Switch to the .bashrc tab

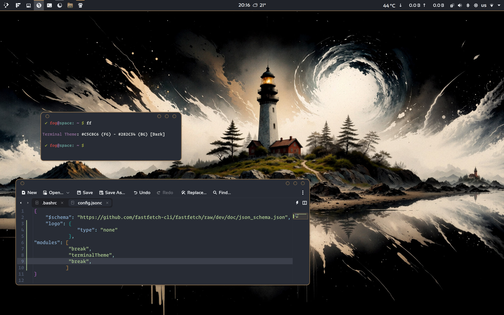click(x=49, y=203)
